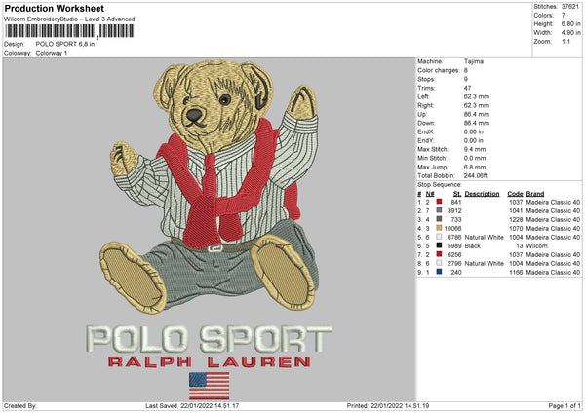Click the Width value 4.90 in
585x413 pixels.
pyautogui.click(x=570, y=33)
